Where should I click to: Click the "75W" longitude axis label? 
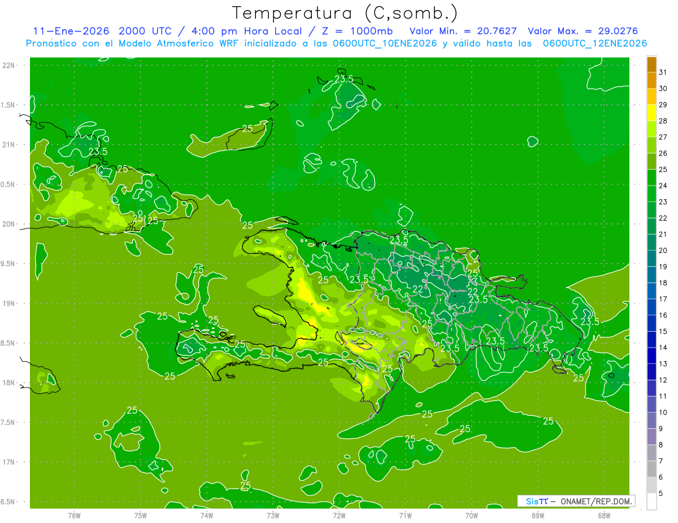point(141,516)
